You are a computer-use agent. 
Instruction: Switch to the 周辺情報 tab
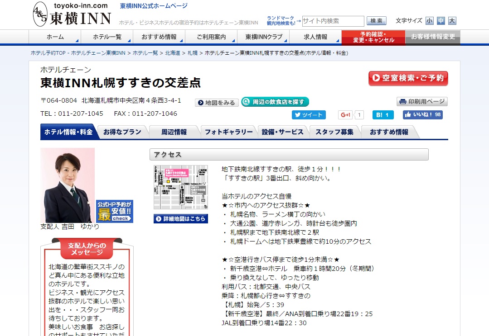(174, 132)
